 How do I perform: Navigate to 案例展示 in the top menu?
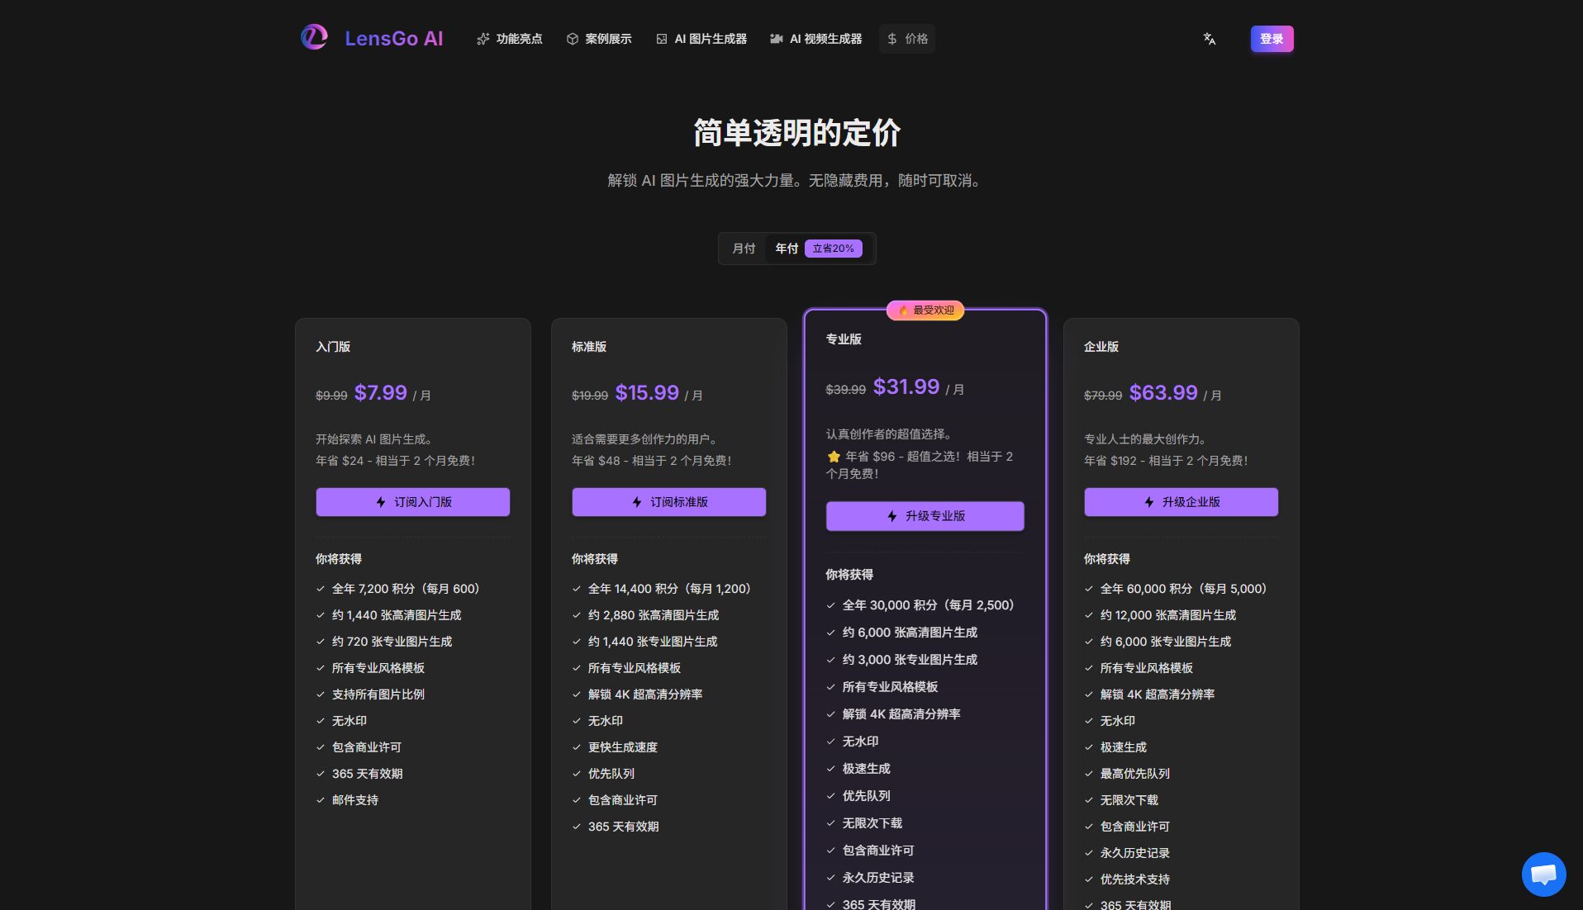607,38
